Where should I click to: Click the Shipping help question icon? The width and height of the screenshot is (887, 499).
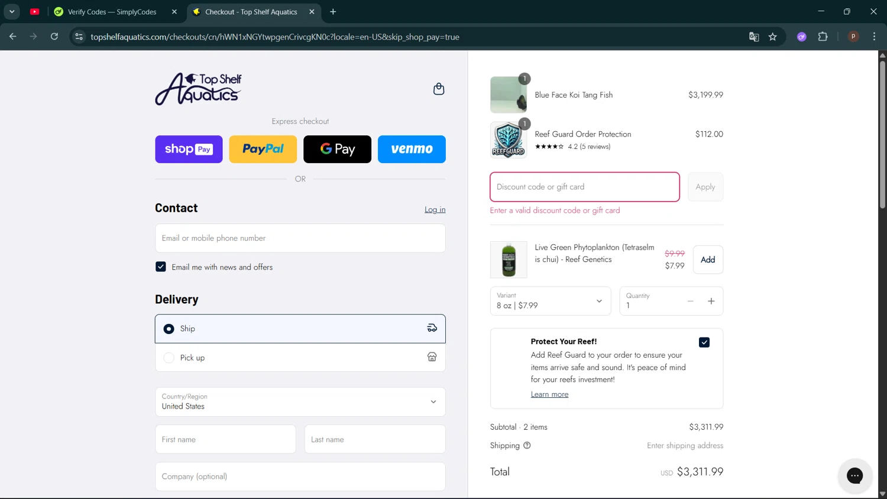(527, 446)
